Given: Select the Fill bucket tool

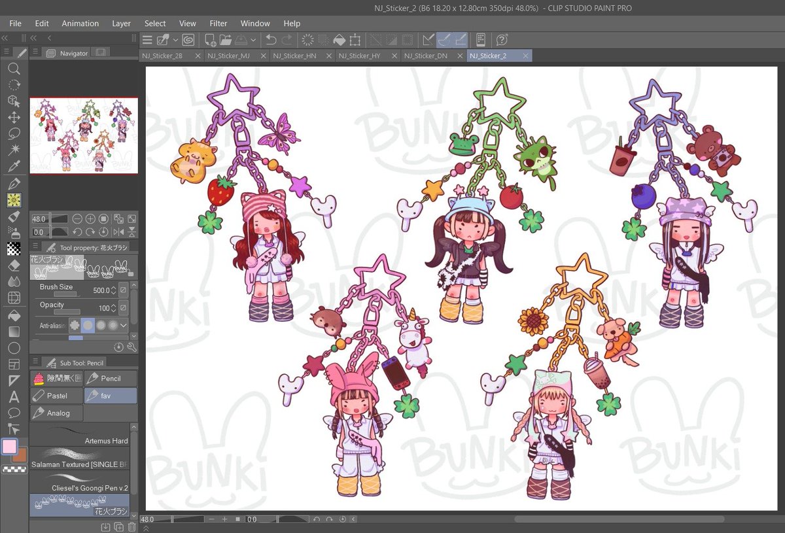Looking at the screenshot, I should point(14,315).
